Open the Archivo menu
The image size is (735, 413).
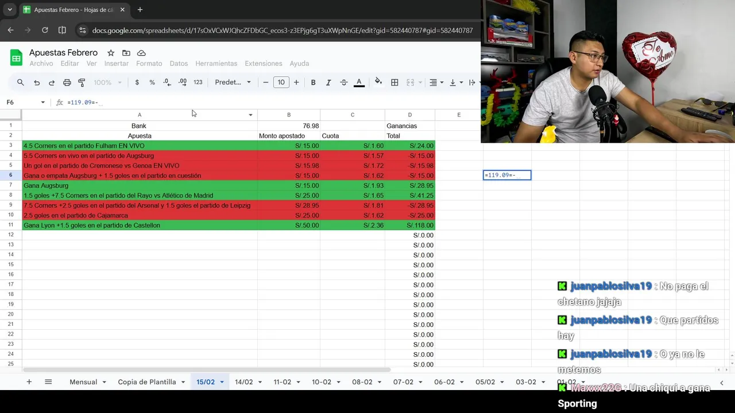(41, 64)
